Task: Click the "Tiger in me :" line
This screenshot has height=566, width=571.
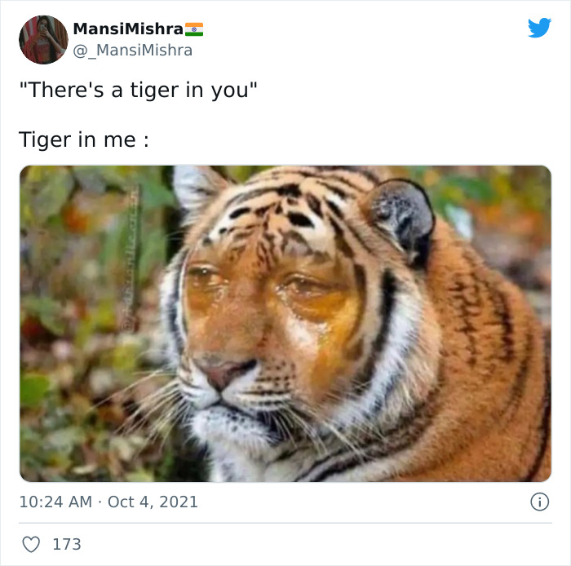Action: click(84, 139)
